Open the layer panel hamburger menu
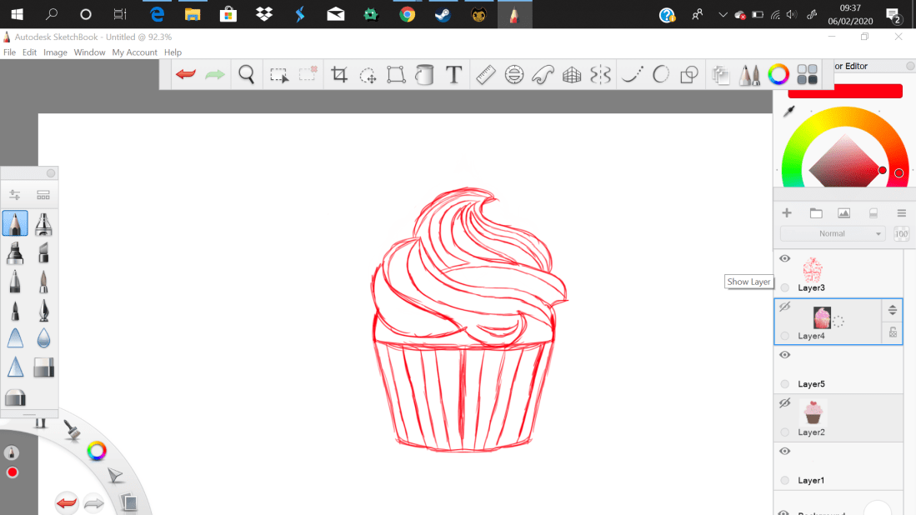This screenshot has width=916, height=515. (901, 213)
